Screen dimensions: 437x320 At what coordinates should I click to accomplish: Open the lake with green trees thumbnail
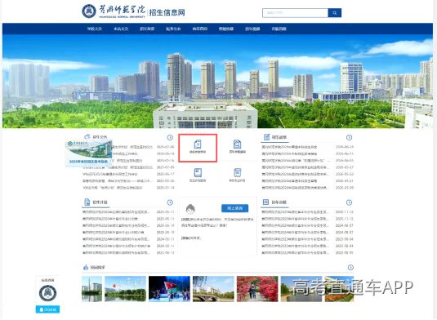(126, 289)
